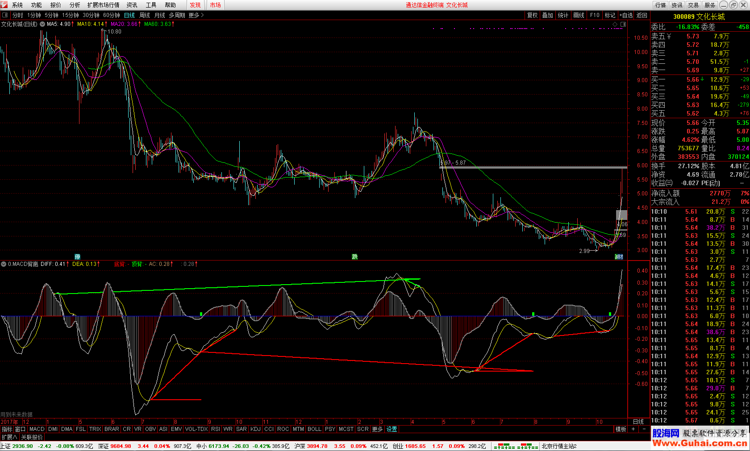750x451 pixels.
Task: Click the TDX application logo icon
Action: pos(4,4)
